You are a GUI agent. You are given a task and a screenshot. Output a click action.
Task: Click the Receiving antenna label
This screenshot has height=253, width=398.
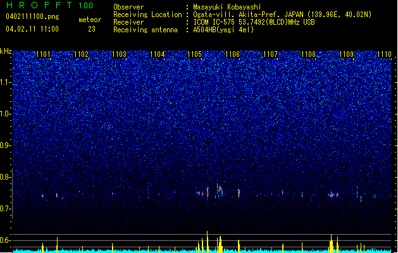point(146,30)
